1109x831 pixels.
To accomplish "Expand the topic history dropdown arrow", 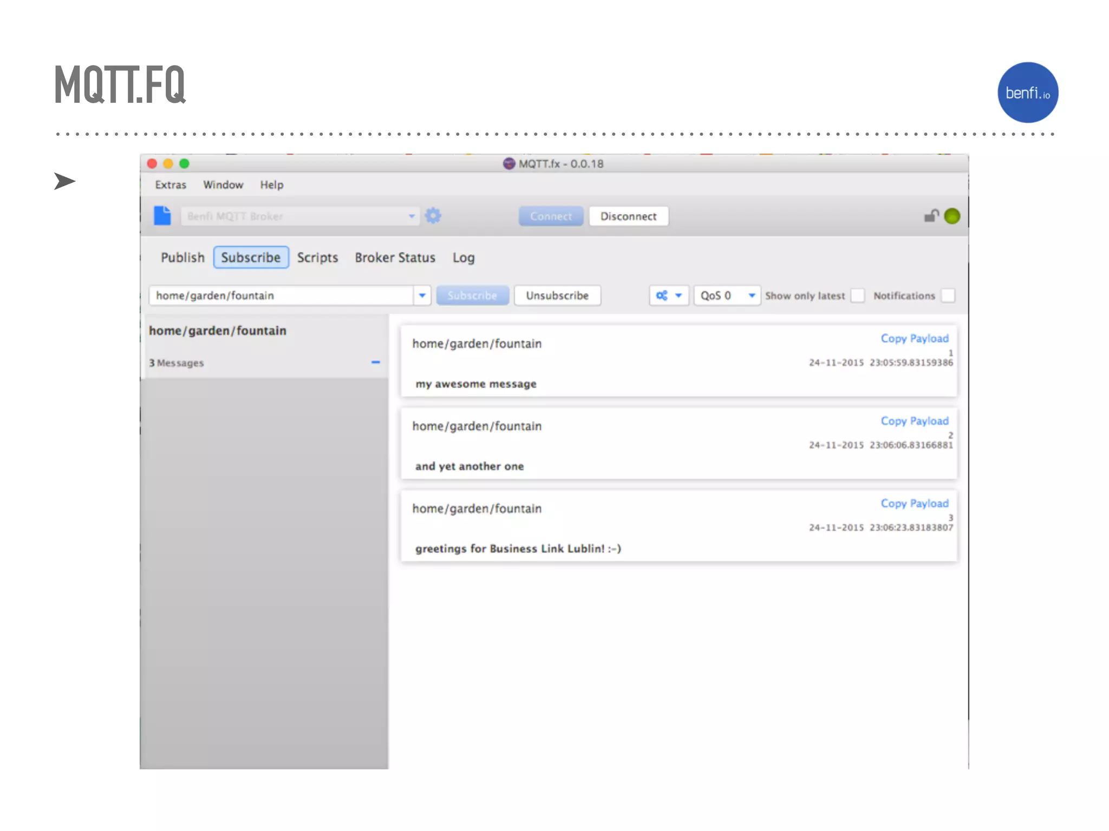I will coord(422,295).
